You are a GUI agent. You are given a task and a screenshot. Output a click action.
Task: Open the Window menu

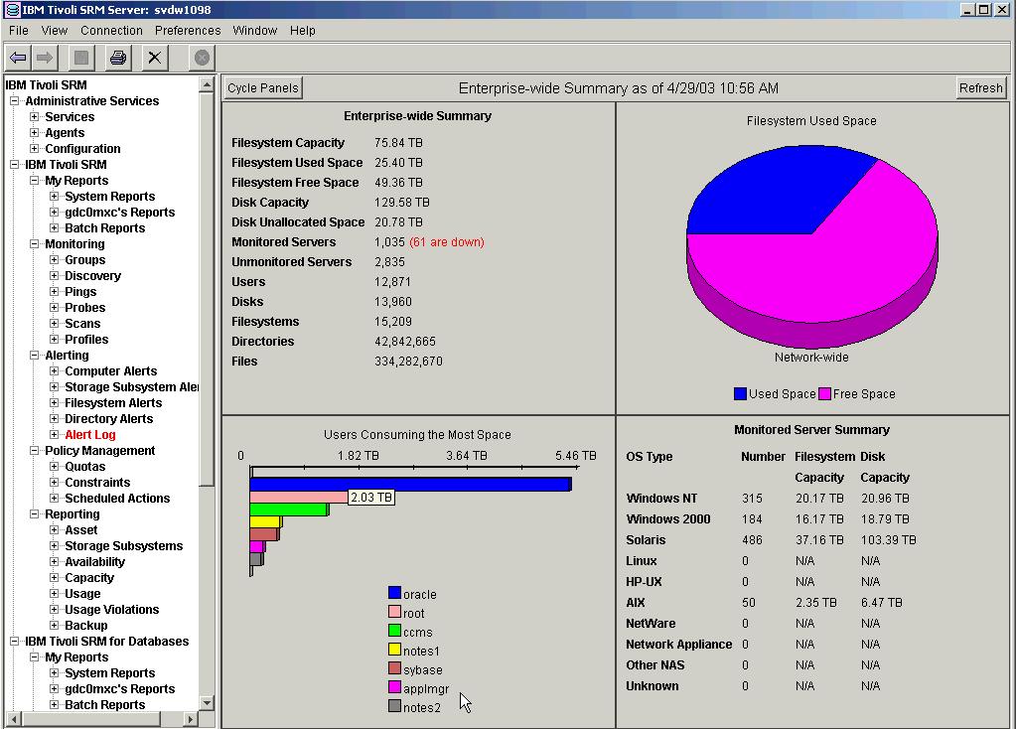[x=254, y=31]
